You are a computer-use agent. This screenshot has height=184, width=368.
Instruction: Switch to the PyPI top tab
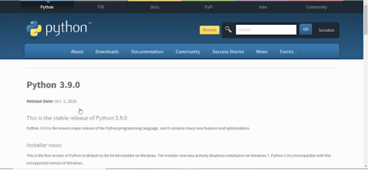point(209,7)
